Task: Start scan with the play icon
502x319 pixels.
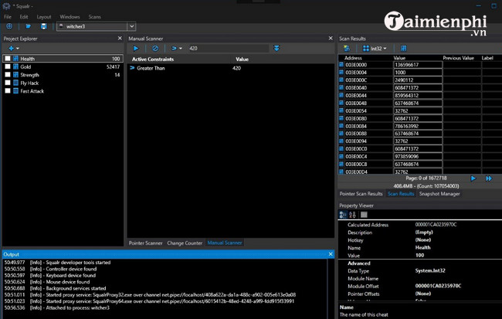Action: 137,48
